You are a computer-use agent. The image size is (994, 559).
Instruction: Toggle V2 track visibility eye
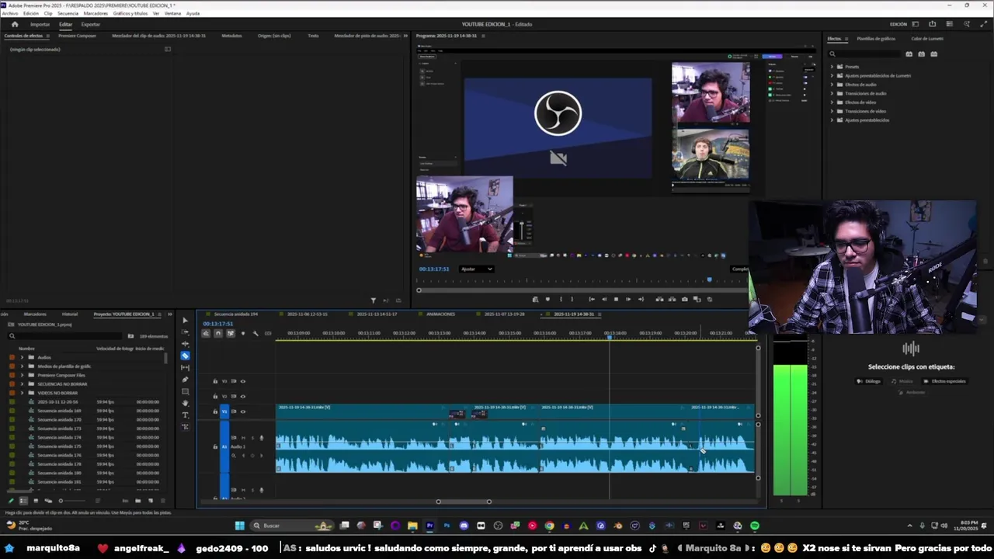[x=243, y=396]
